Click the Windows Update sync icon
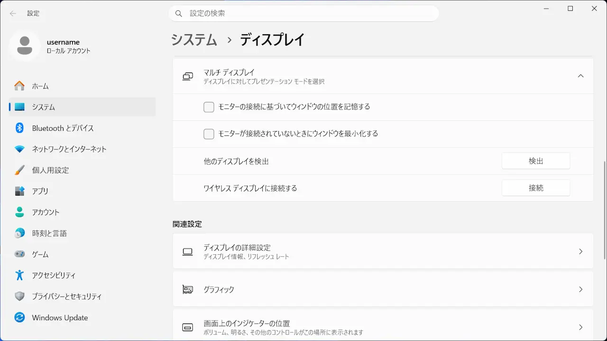Image resolution: width=607 pixels, height=341 pixels. (x=19, y=317)
